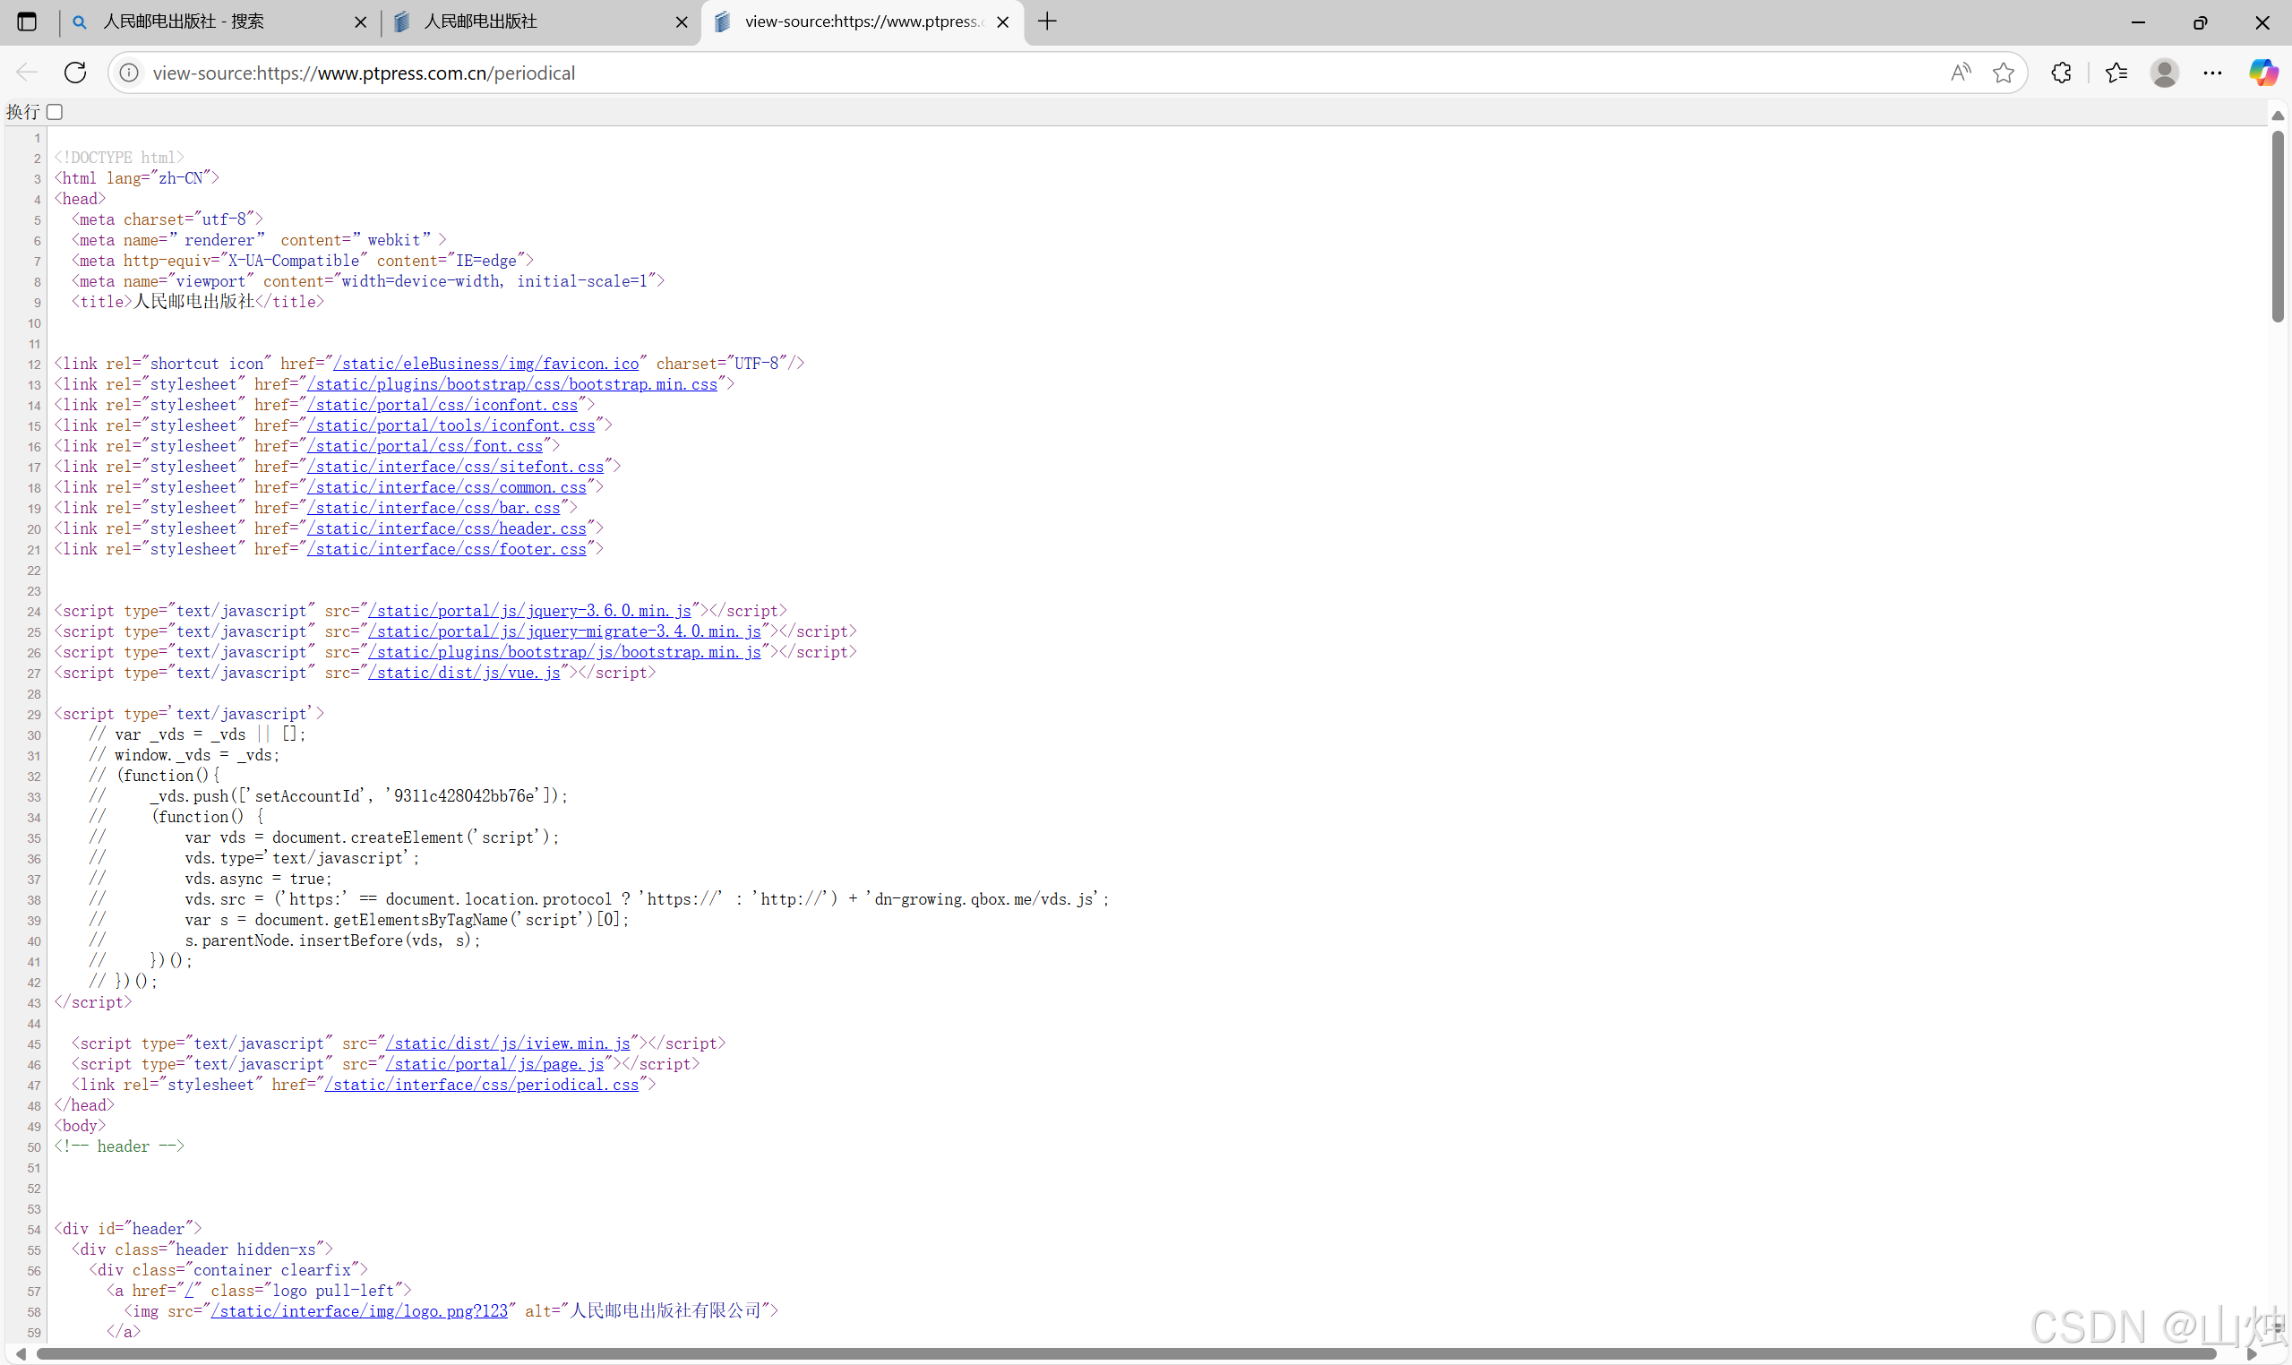The image size is (2292, 1365).
Task: Click the browser back arrow
Action: [27, 73]
